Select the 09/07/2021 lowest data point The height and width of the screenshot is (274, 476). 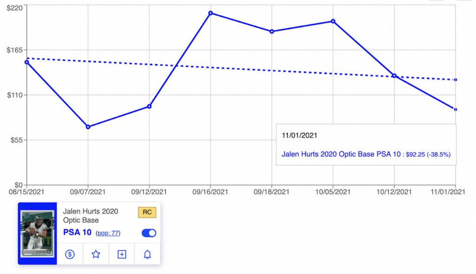click(88, 127)
